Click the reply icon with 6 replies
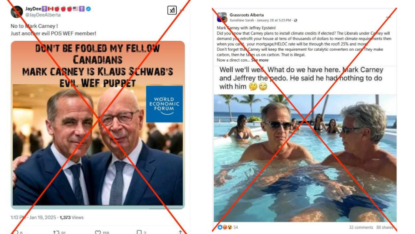415x234 pixels. tap(16, 232)
